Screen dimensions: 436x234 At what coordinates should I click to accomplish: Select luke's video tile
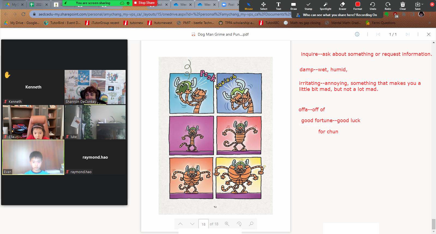click(95, 122)
